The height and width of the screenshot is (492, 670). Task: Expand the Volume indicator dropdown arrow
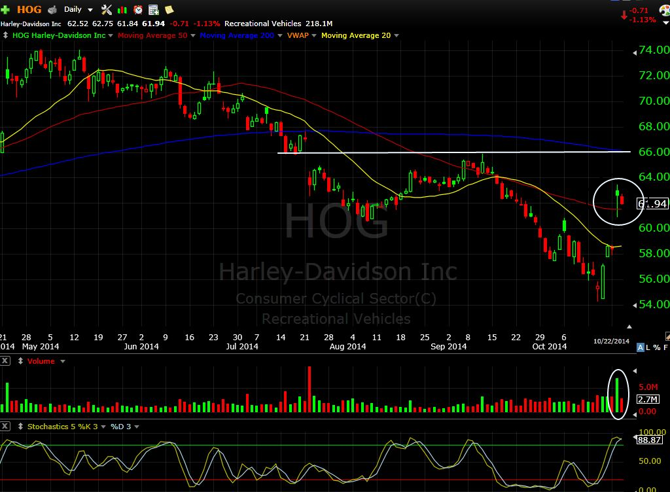click(63, 361)
